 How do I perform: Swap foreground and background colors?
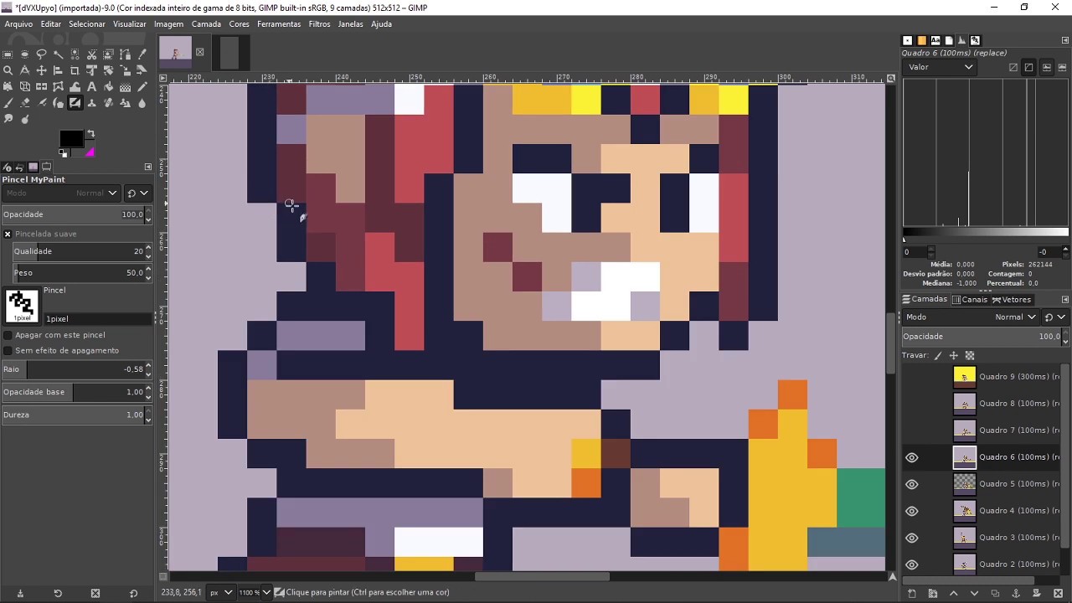(x=90, y=134)
